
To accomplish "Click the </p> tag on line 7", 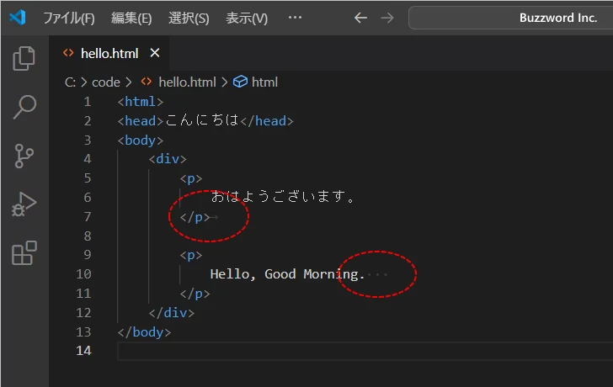I will click(x=195, y=217).
